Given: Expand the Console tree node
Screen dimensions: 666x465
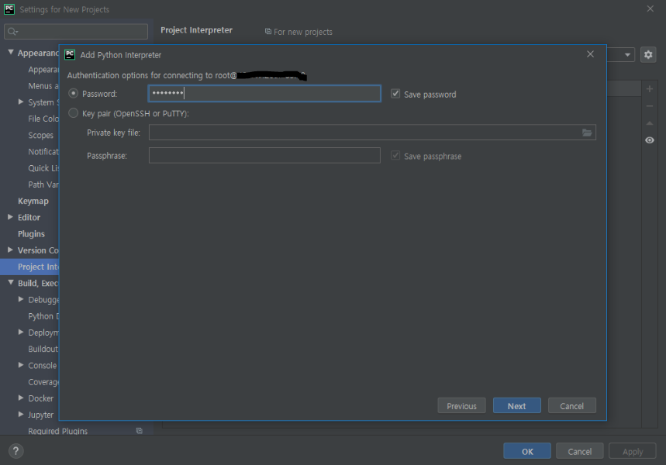Looking at the screenshot, I should pos(21,365).
